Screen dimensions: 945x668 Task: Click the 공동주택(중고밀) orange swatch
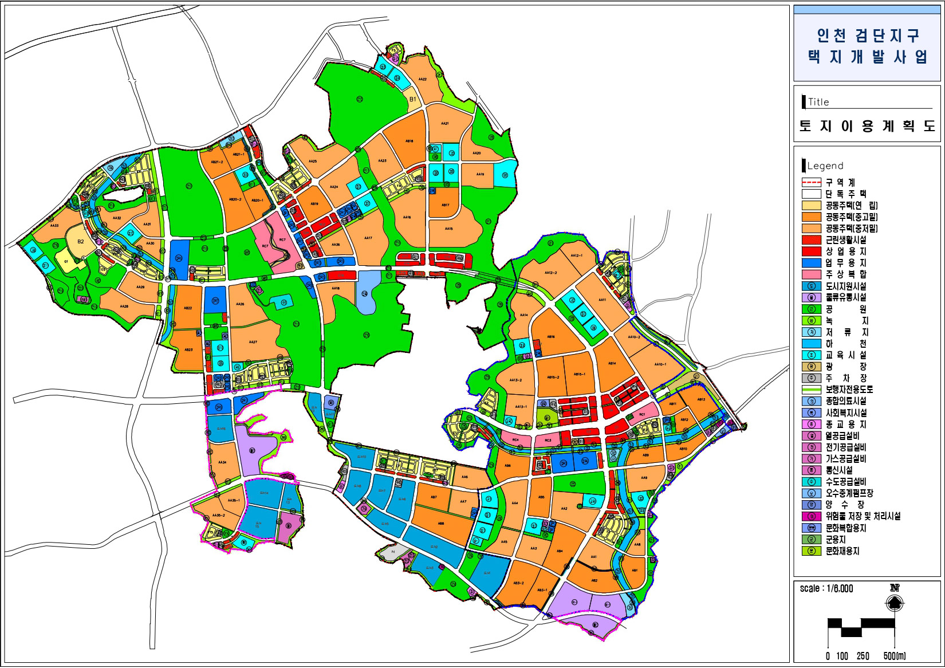[x=811, y=217]
